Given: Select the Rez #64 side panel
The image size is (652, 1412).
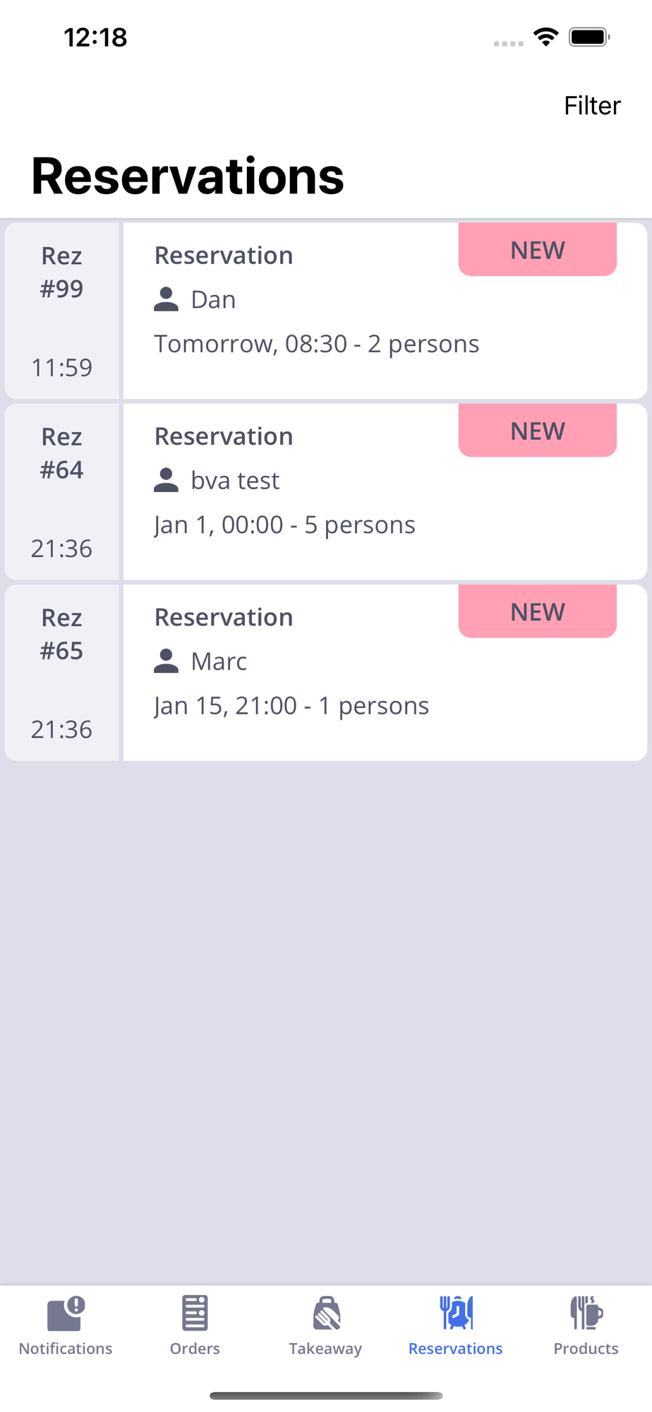Looking at the screenshot, I should (x=62, y=491).
